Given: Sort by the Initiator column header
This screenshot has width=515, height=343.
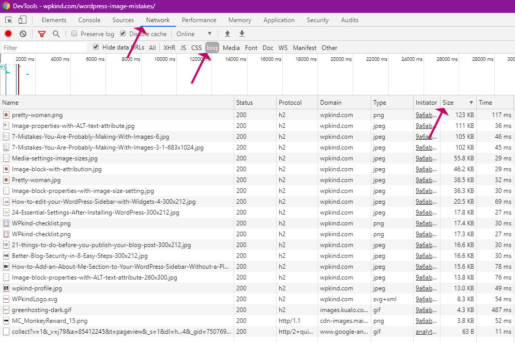Looking at the screenshot, I should click(427, 103).
